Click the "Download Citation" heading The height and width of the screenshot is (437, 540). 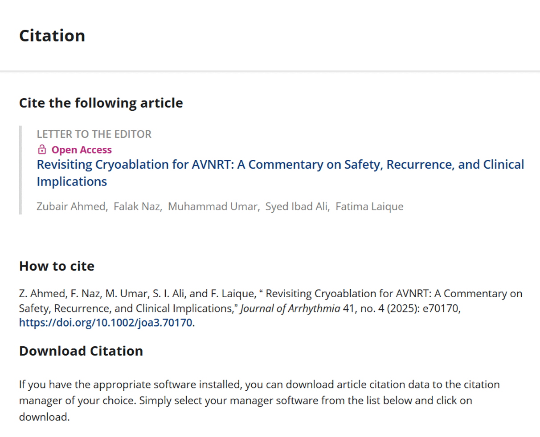pyautogui.click(x=81, y=351)
